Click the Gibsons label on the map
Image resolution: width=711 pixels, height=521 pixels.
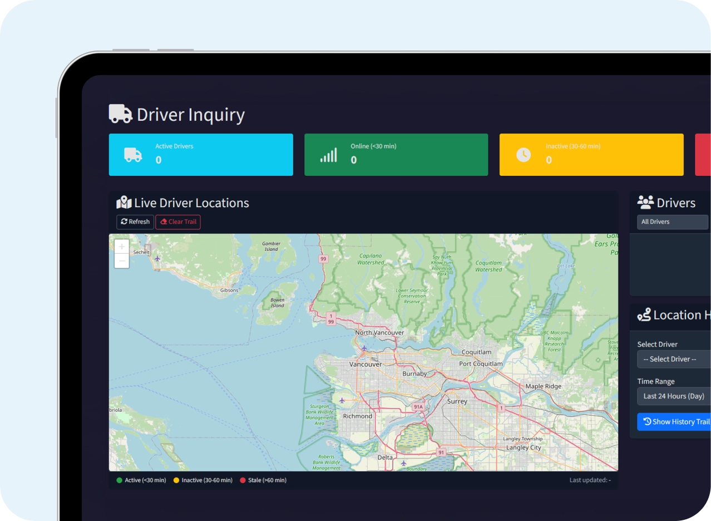click(x=229, y=290)
